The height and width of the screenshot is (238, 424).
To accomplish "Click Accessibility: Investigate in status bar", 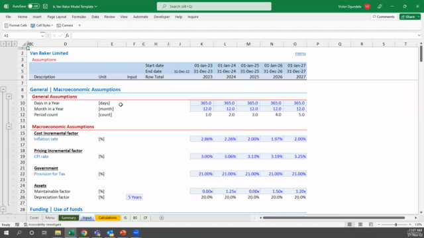I will tap(42, 225).
